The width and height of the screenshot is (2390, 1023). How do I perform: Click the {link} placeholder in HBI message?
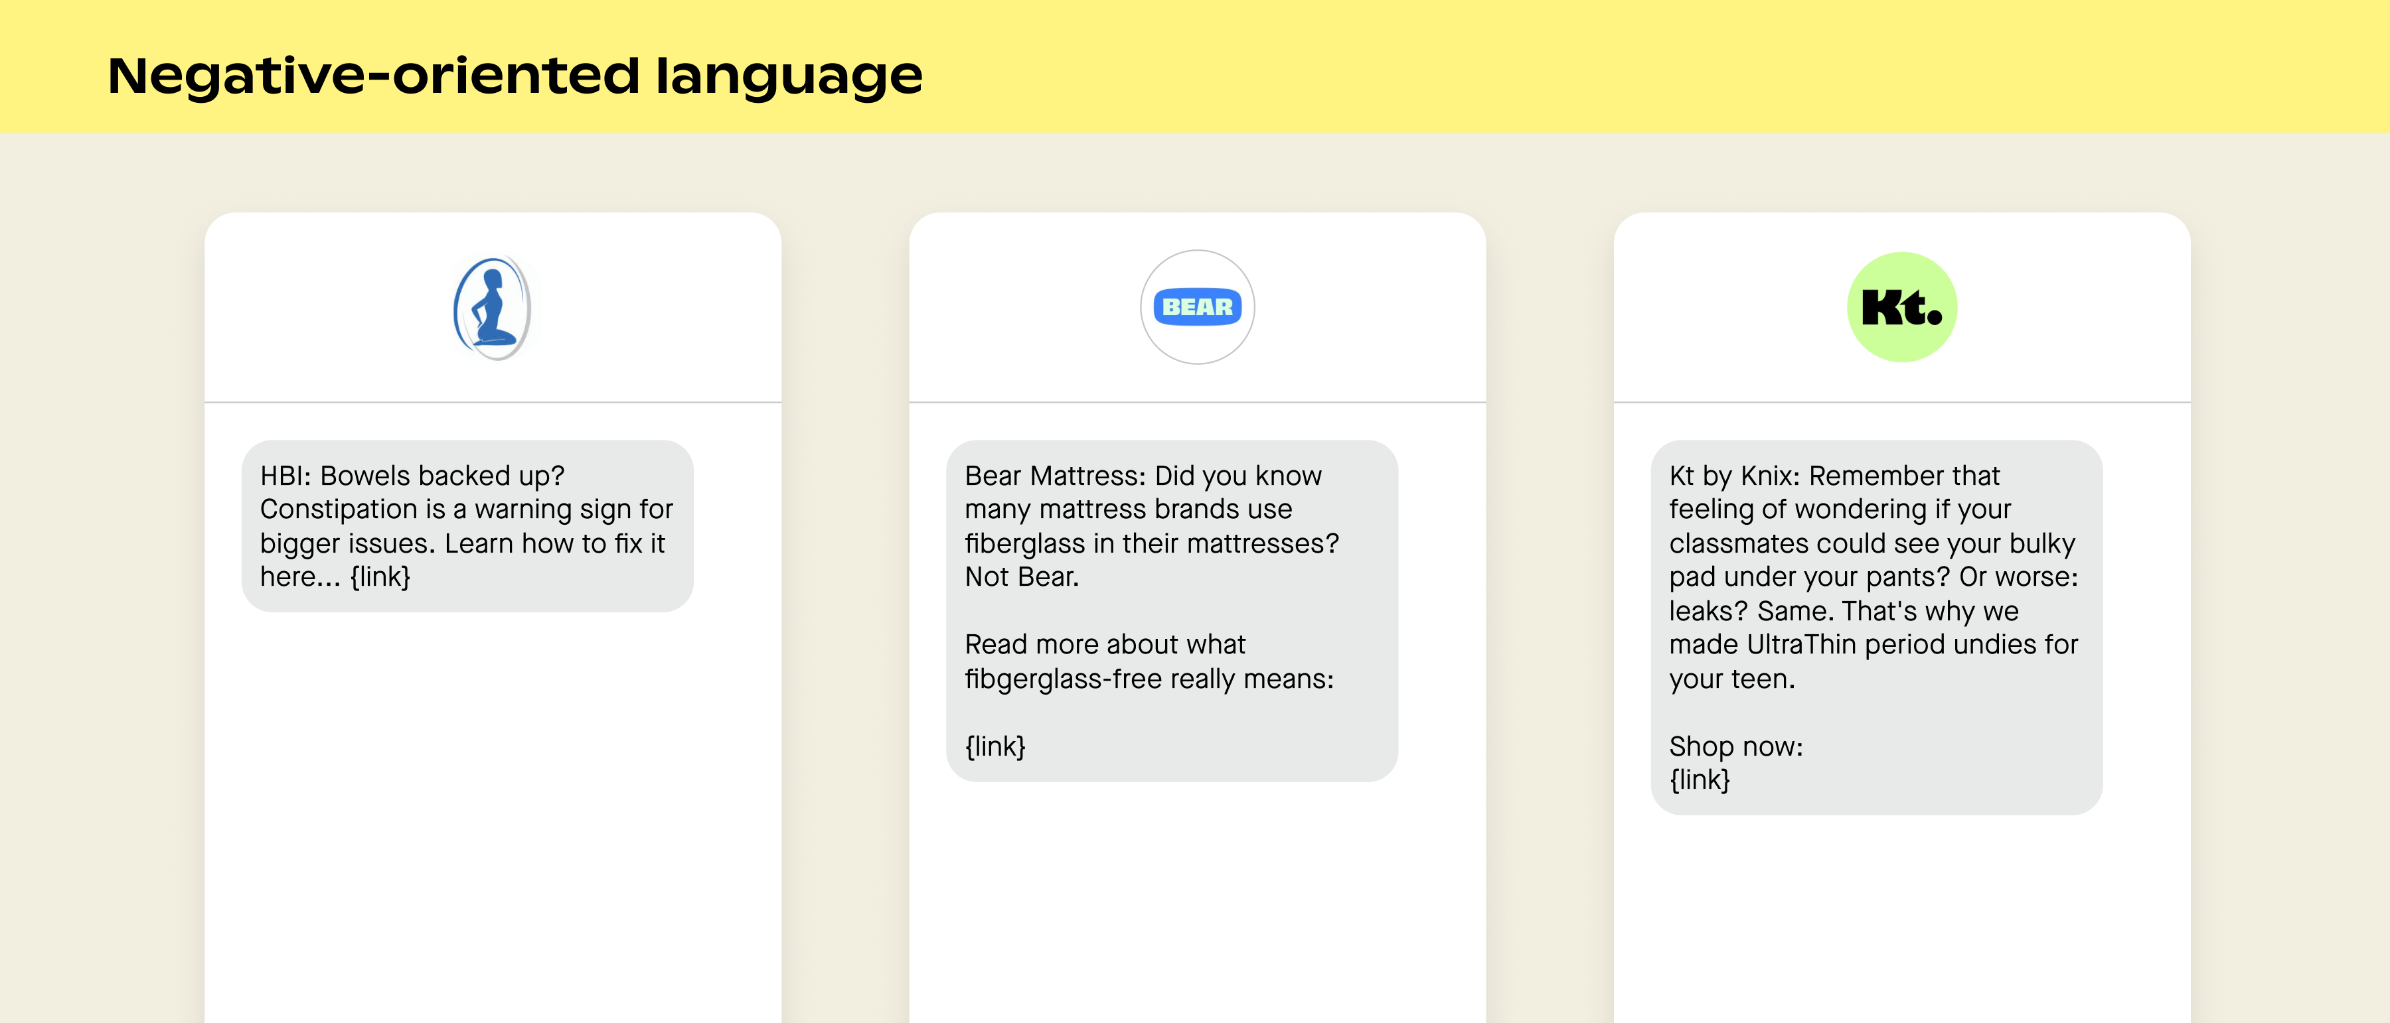[x=380, y=577]
